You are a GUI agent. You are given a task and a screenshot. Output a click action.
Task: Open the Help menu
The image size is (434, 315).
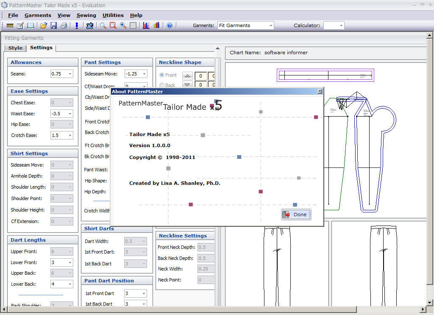click(136, 15)
